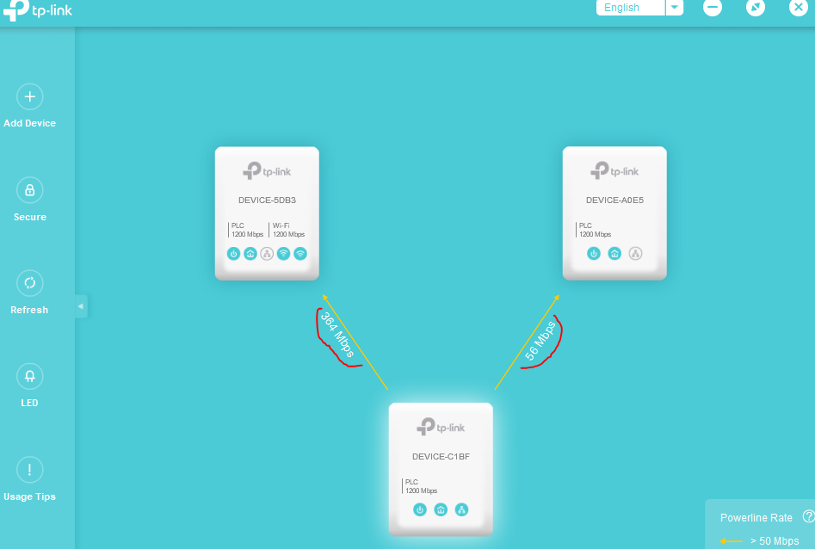Maximize the tpPLC utility window
Screen dimensions: 815x549
pos(756,7)
